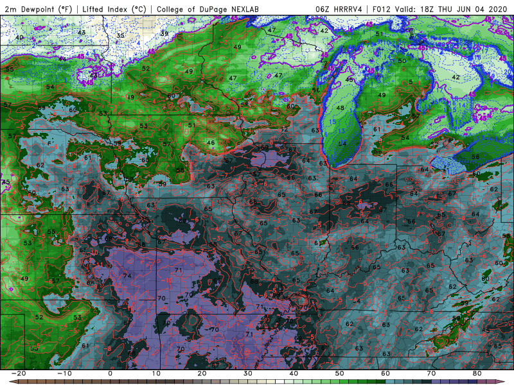The height and width of the screenshot is (385, 514).
Task: Click the '80' color scale label
Action: coord(477,373)
